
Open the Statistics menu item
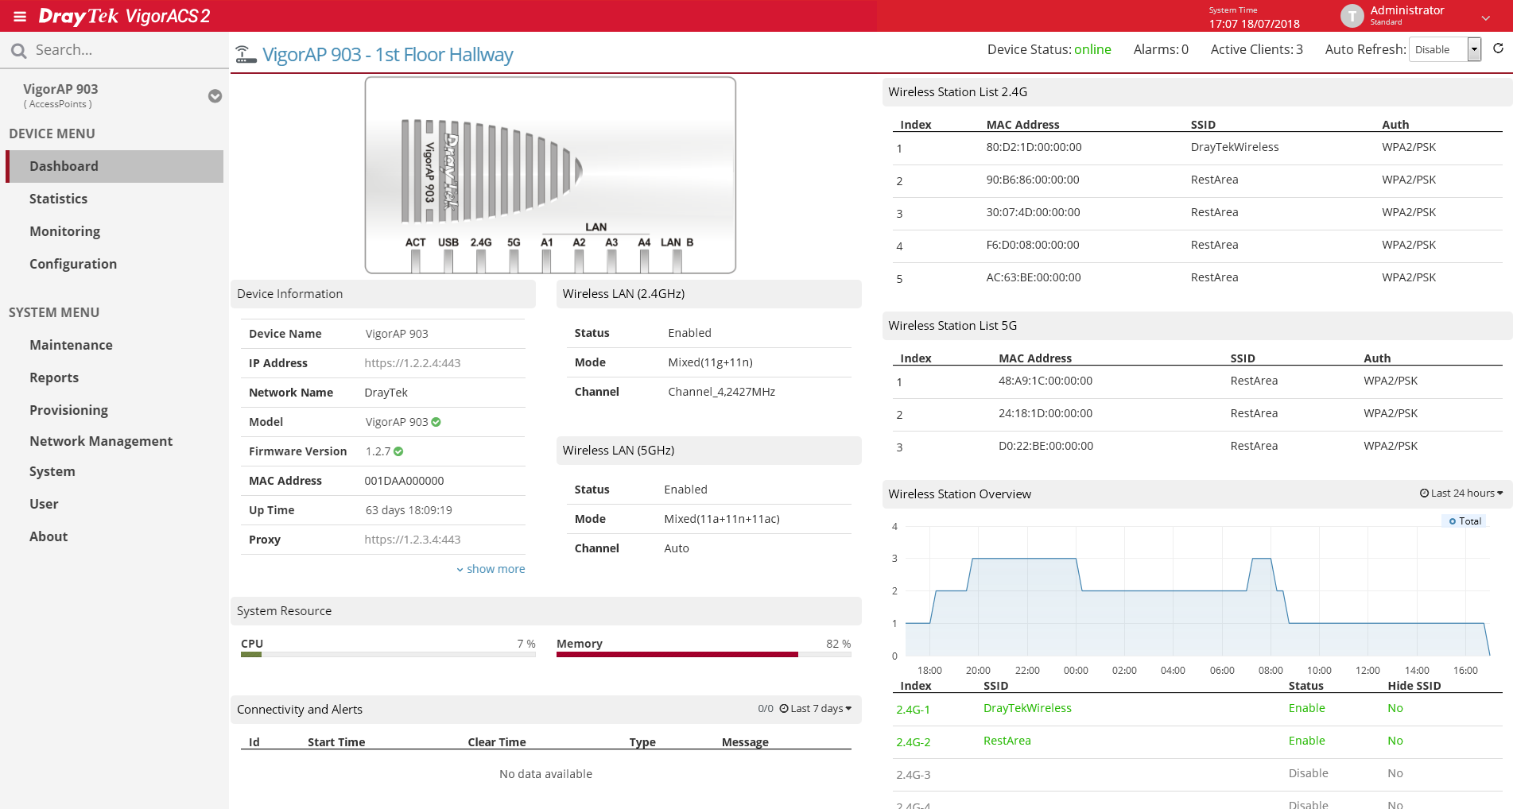pos(58,199)
